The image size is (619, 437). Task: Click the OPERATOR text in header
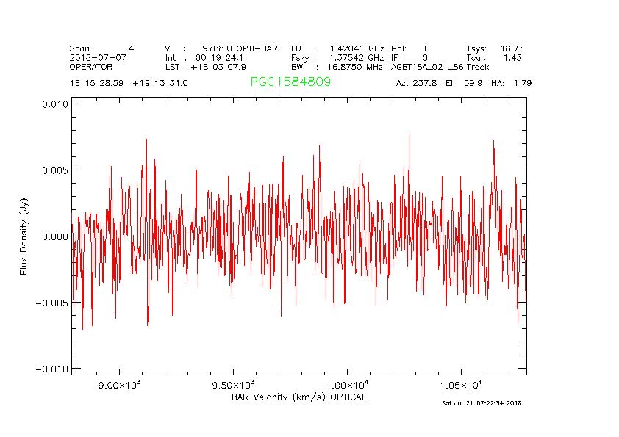[92, 66]
